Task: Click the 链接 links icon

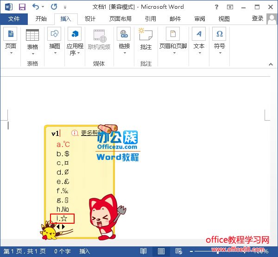Action: pyautogui.click(x=124, y=34)
